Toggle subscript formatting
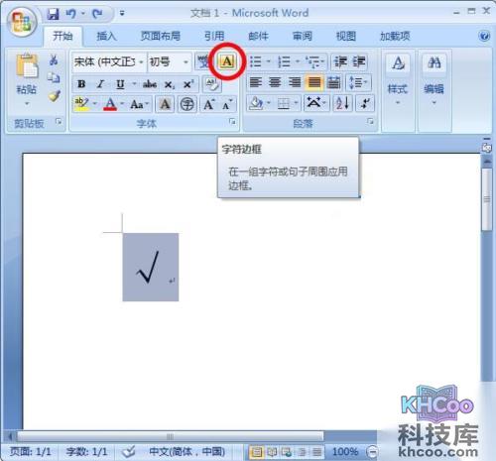Screen dimensions: 496x461 click(170, 84)
